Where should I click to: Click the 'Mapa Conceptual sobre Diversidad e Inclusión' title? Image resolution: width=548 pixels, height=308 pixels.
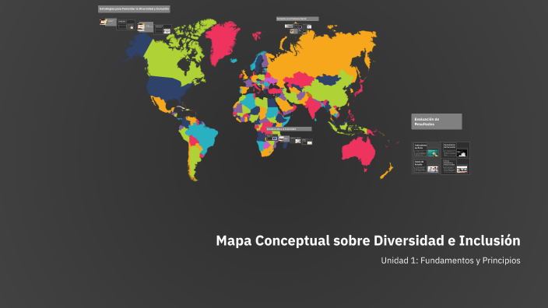368,241
